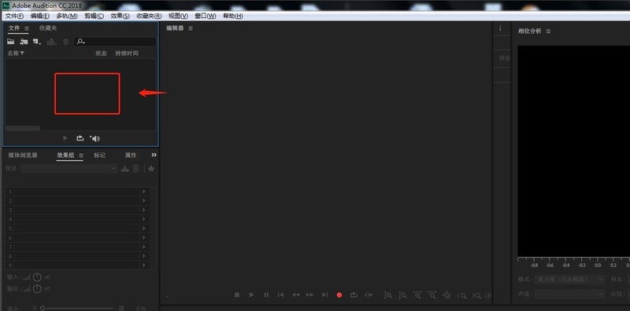
Task: Click the Stop button in transport controls
Action: click(x=237, y=295)
